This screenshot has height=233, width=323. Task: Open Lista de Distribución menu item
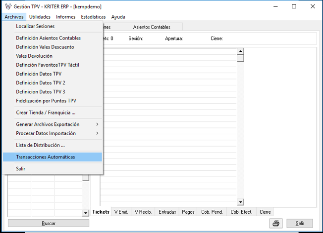click(x=40, y=145)
